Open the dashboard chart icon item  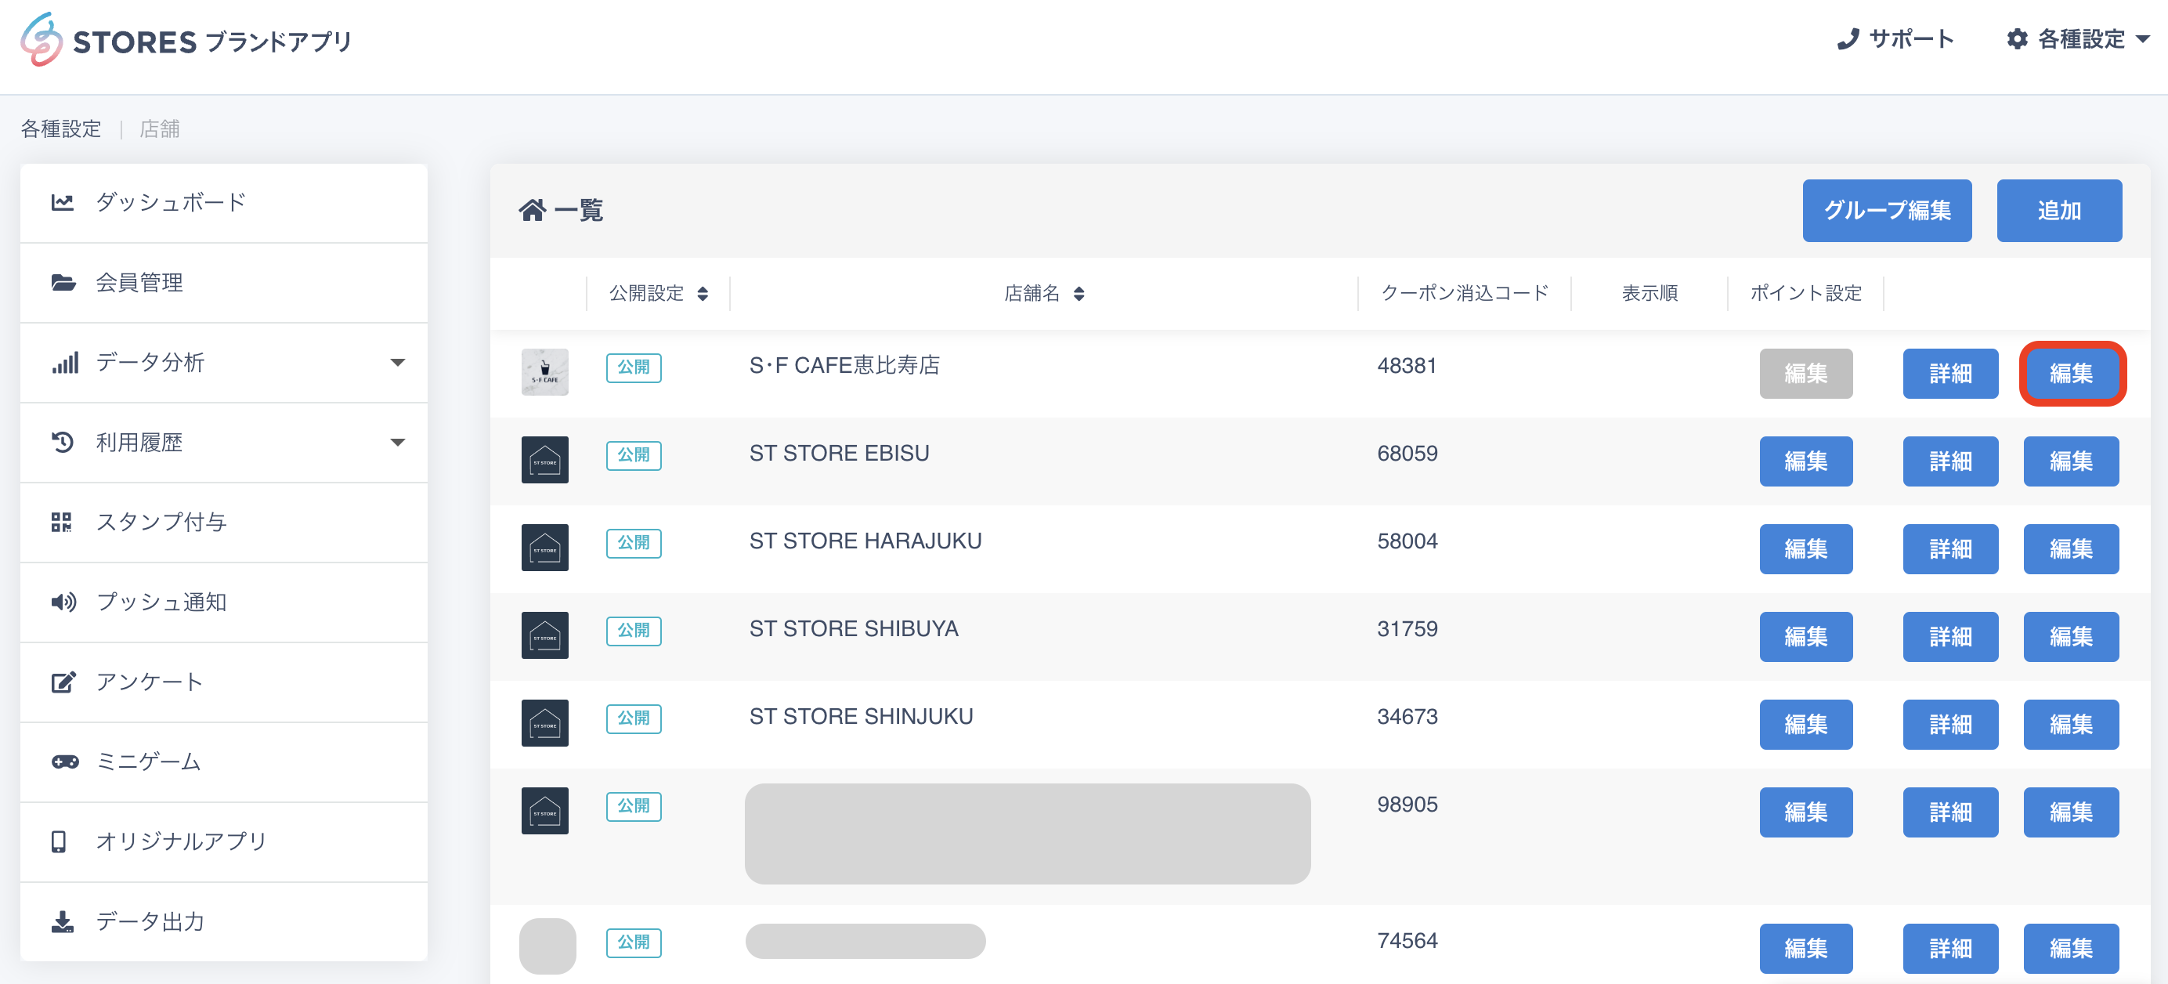point(63,202)
